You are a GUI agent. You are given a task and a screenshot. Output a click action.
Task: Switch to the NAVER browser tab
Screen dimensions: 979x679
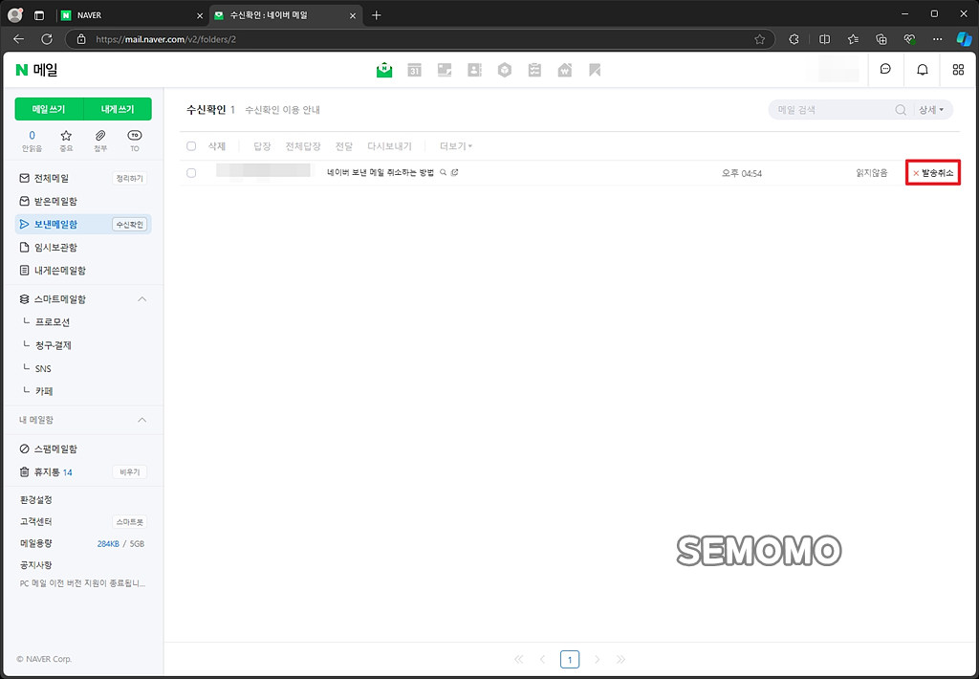click(131, 15)
